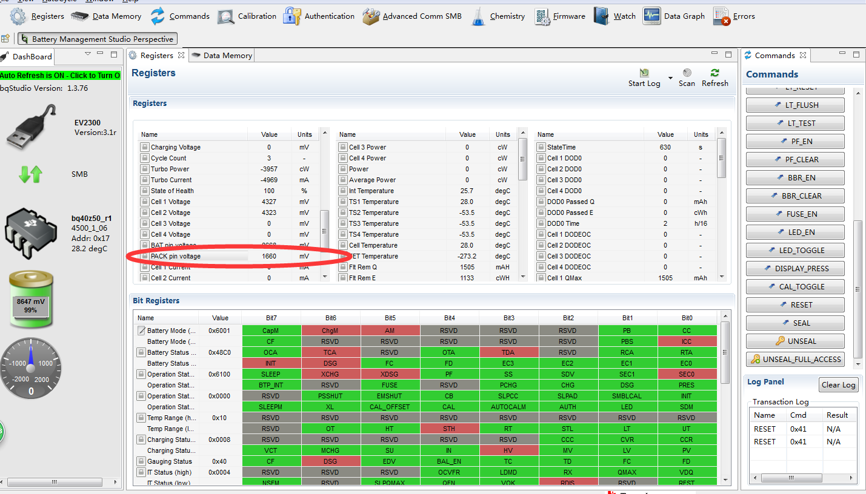Image resolution: width=866 pixels, height=494 pixels.
Task: Send the CAL_TOGGLE command
Action: click(795, 287)
